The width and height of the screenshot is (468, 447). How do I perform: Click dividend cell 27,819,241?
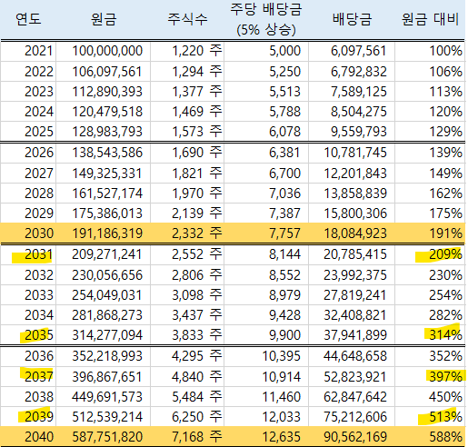355,295
